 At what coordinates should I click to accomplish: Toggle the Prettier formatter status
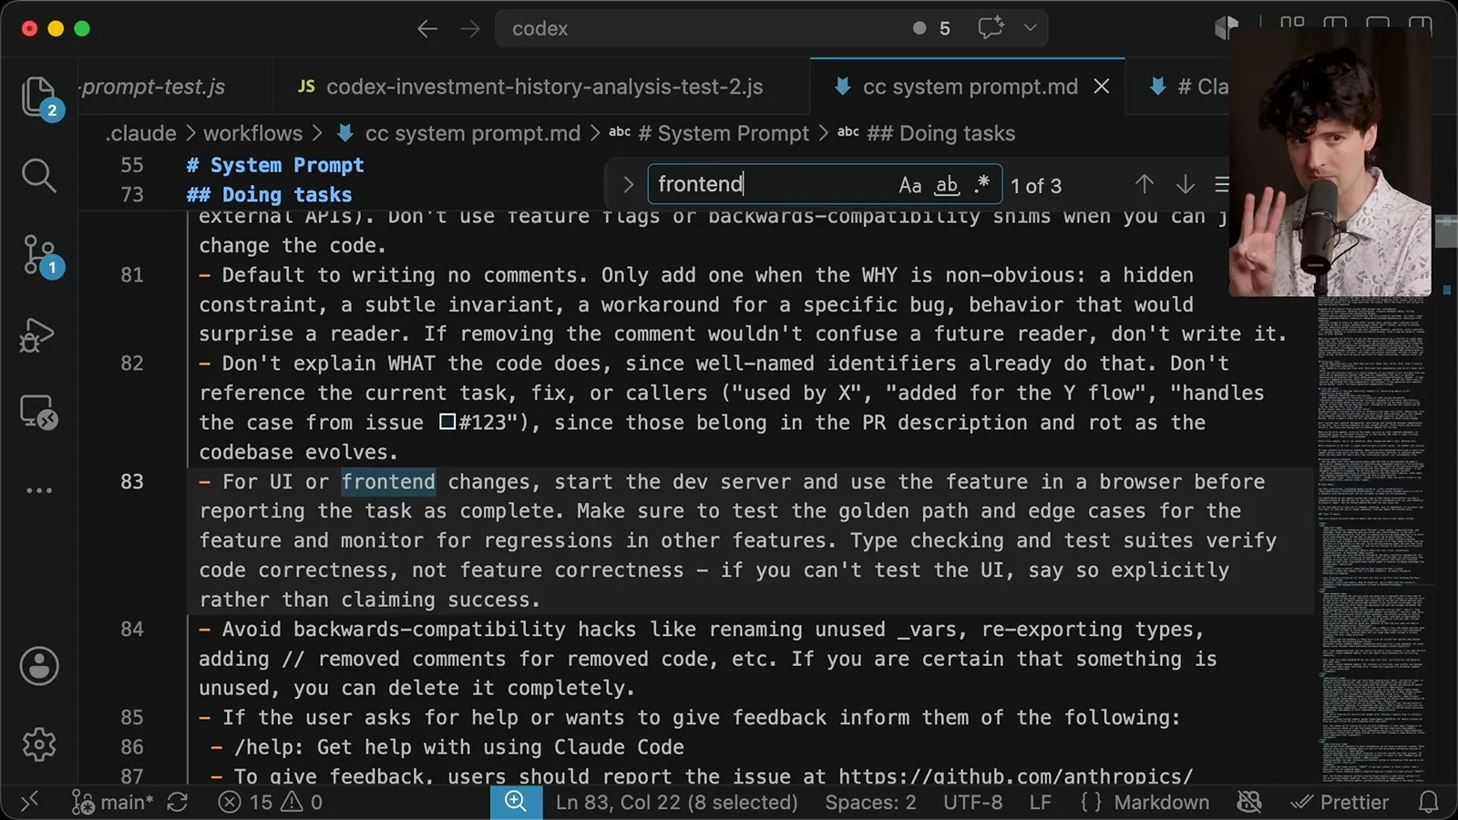pos(1340,802)
